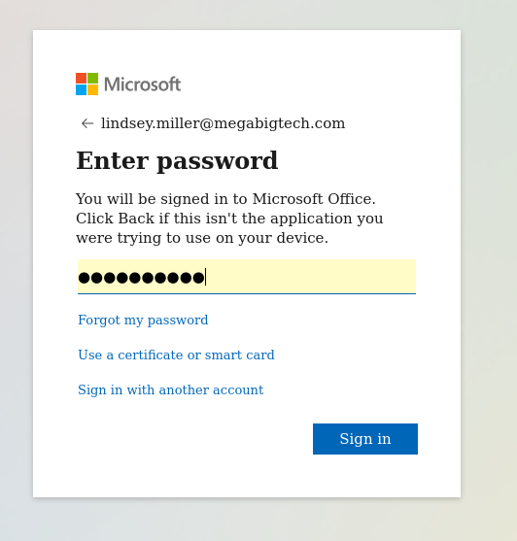517x541 pixels.
Task: Click the Enter password heading
Action: (x=177, y=161)
